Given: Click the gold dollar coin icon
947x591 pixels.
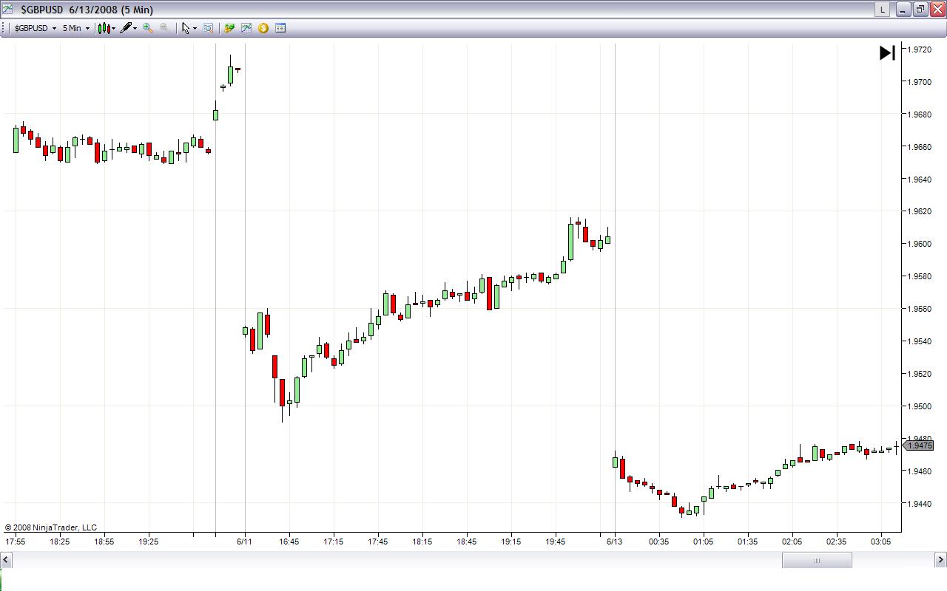Looking at the screenshot, I should [x=263, y=28].
